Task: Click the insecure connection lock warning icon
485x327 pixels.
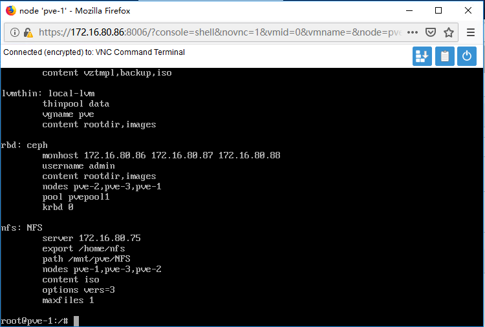Action: (28, 32)
